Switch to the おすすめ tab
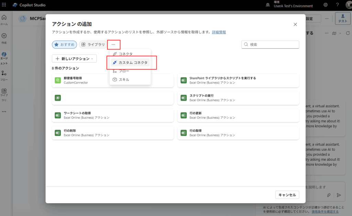This screenshot has height=216, width=352. point(64,44)
